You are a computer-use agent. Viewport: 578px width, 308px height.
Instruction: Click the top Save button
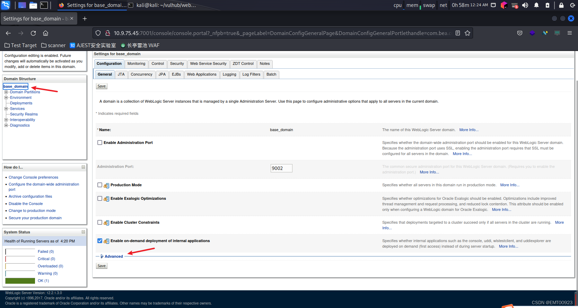pos(102,86)
